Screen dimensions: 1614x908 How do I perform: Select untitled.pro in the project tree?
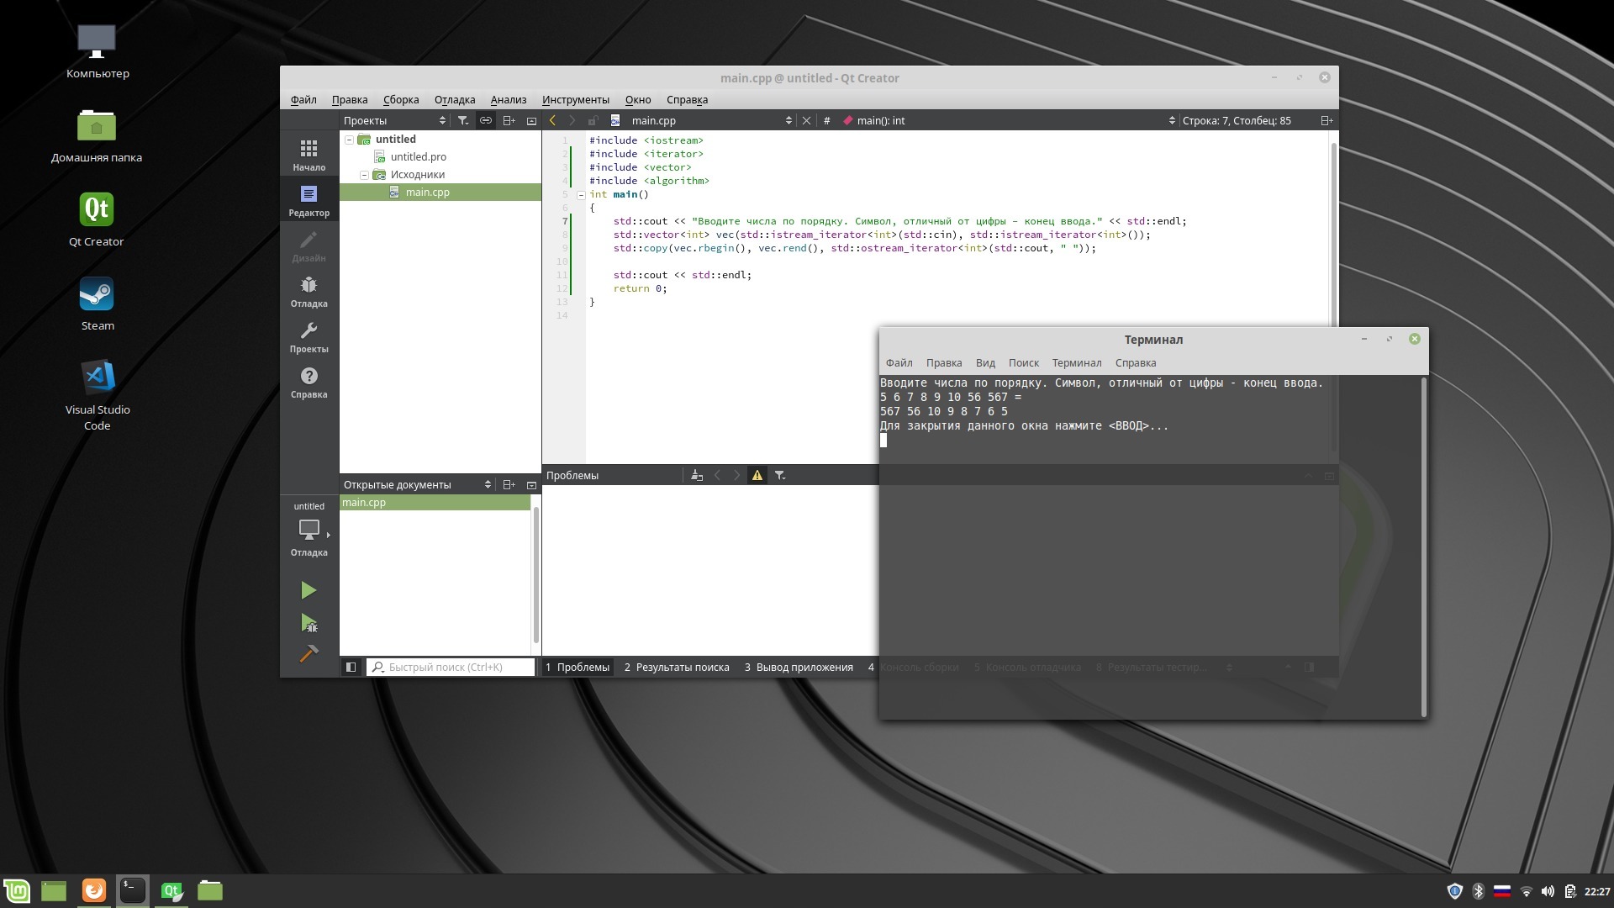point(418,157)
